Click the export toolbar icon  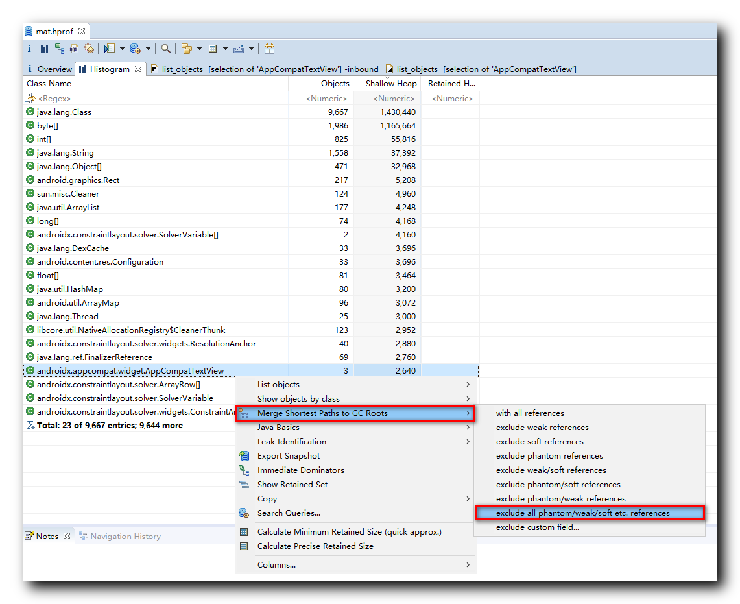tap(239, 49)
